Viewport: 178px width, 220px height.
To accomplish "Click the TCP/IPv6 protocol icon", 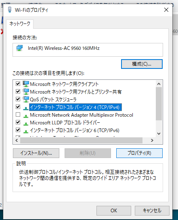I will (x=26, y=131).
